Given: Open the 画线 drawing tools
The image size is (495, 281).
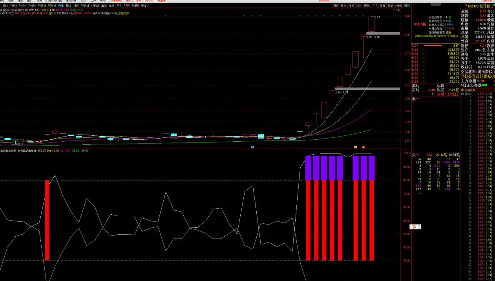Looking at the screenshot, I should coord(367,6).
